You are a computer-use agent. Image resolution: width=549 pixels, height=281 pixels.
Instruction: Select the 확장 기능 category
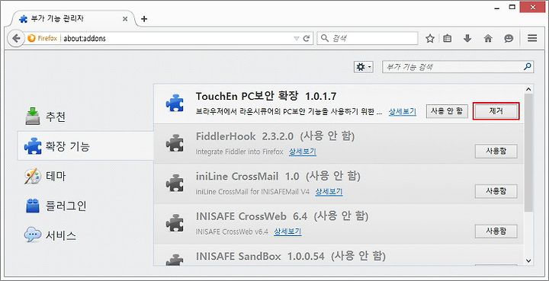click(85, 145)
